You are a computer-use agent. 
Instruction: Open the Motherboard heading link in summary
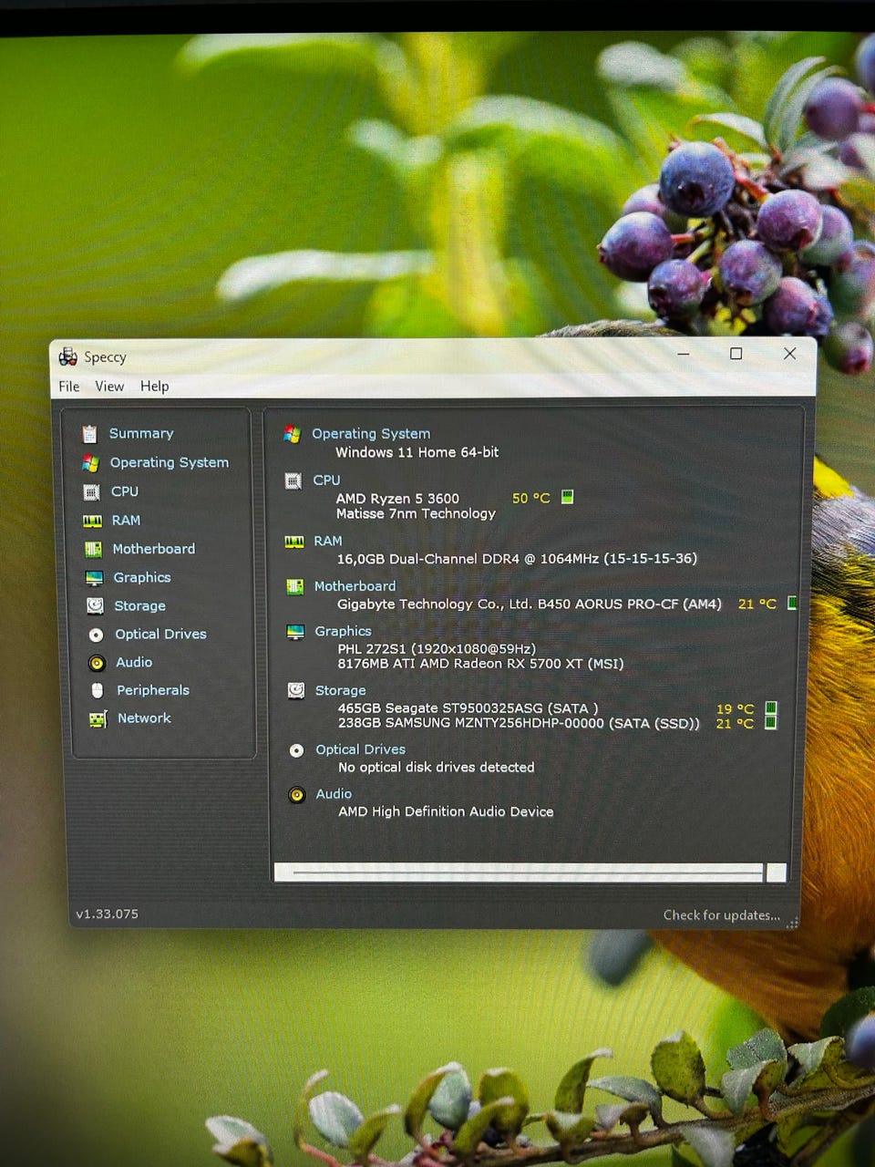tap(355, 586)
